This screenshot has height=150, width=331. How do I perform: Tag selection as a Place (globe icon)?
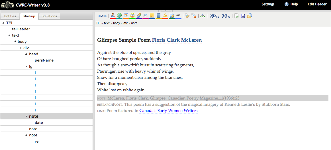119,16
